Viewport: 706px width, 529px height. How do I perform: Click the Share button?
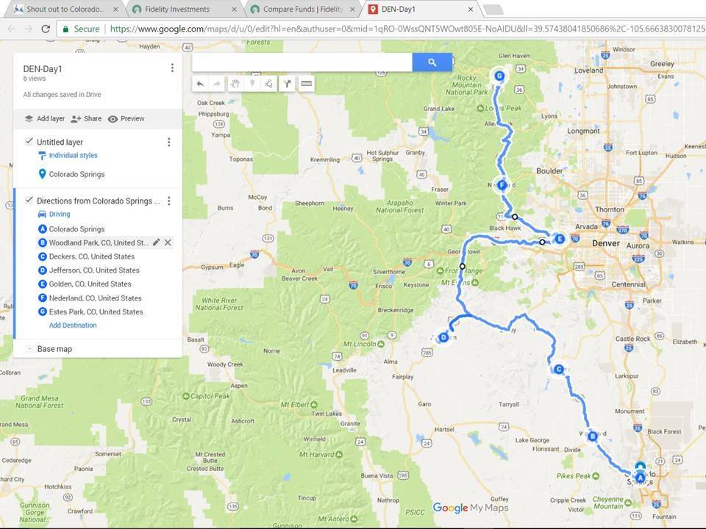(x=87, y=119)
